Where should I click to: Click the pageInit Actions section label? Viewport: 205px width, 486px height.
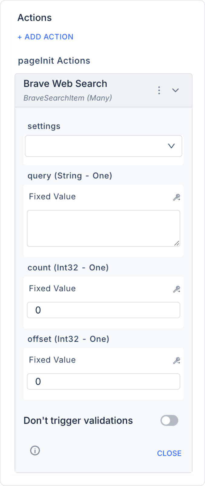(x=54, y=61)
